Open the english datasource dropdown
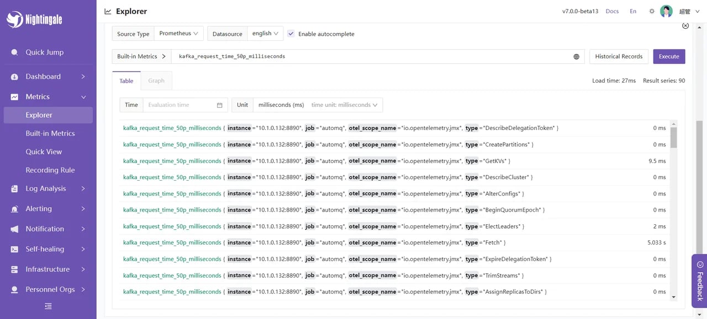 (x=265, y=34)
